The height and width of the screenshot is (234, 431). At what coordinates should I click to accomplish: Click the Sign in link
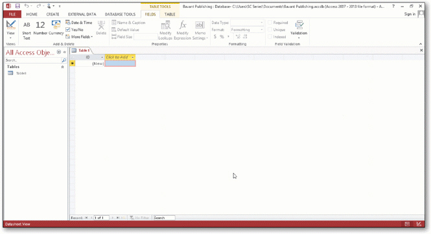[x=410, y=14]
